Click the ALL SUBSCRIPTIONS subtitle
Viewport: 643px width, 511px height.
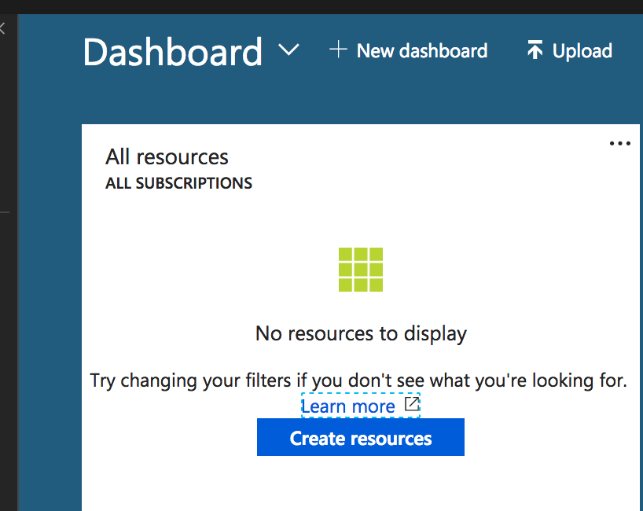coord(178,184)
